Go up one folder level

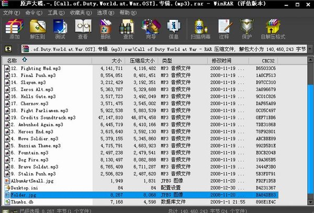[8, 49]
